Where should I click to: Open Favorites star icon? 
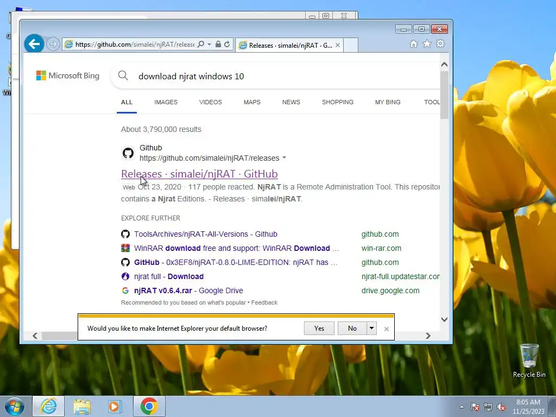pos(427,43)
